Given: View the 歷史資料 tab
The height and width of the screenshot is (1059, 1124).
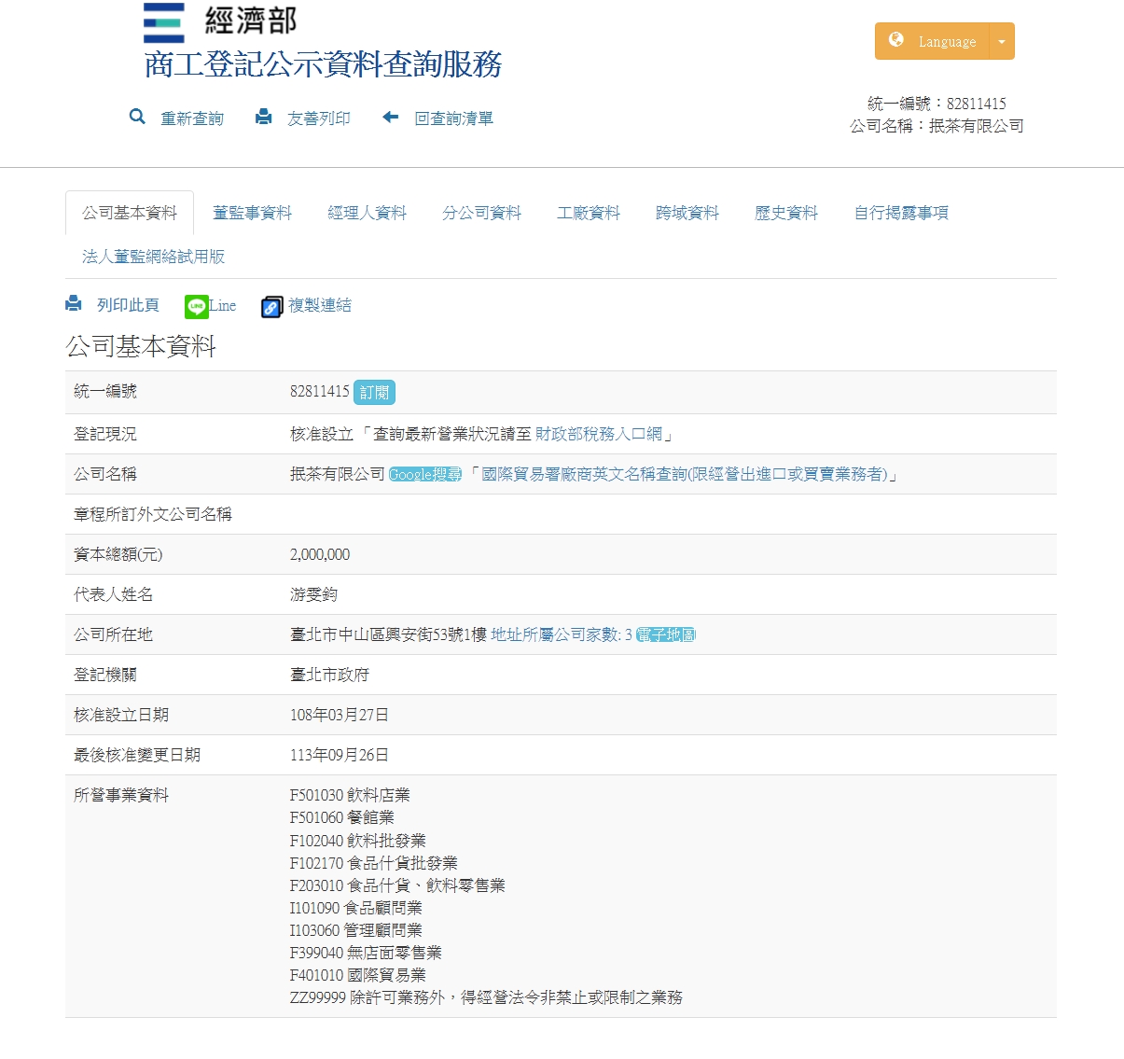Looking at the screenshot, I should (786, 213).
